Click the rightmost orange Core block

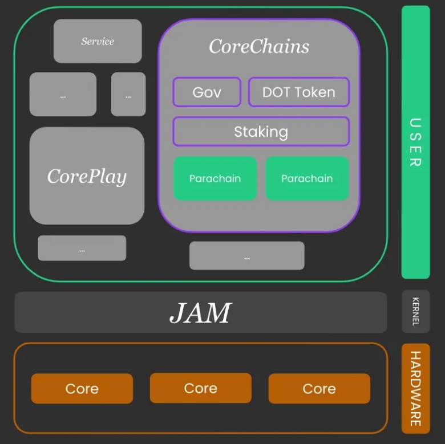coord(319,389)
